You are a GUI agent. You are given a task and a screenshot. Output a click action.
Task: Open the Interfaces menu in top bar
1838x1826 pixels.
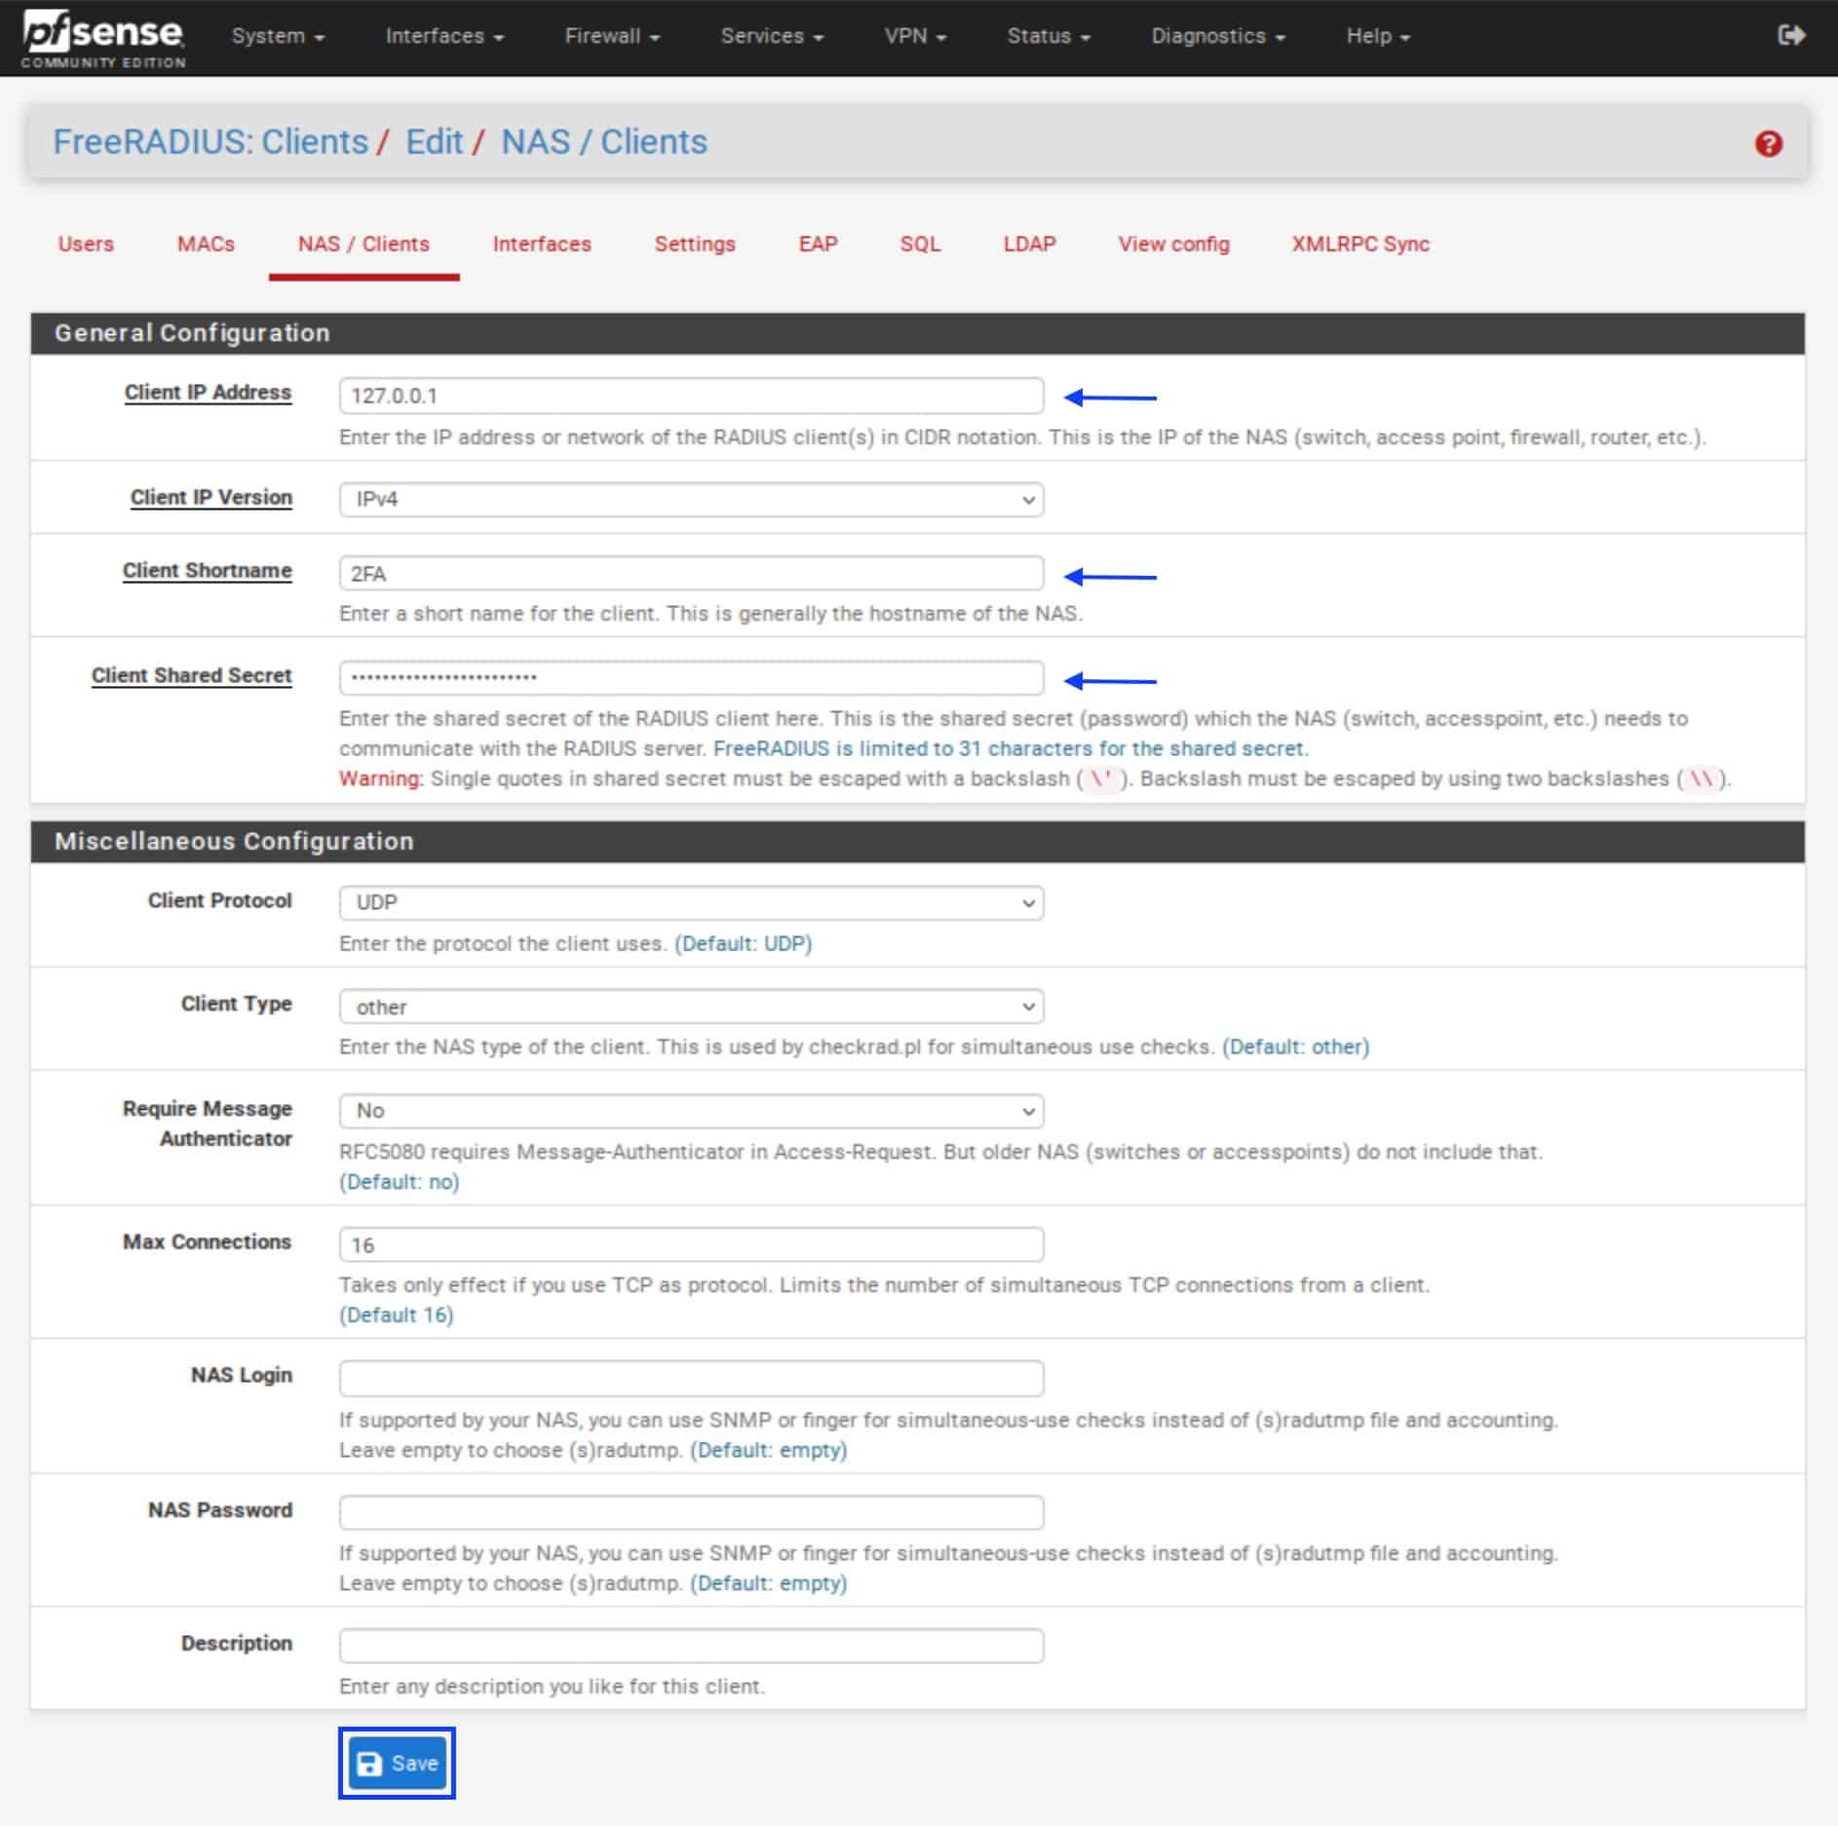tap(444, 36)
